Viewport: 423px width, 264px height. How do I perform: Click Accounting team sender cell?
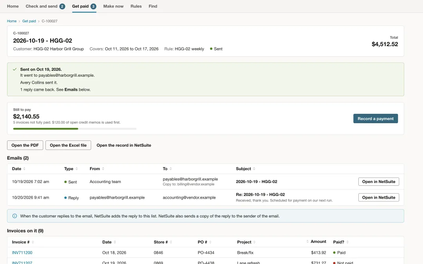tap(105, 181)
